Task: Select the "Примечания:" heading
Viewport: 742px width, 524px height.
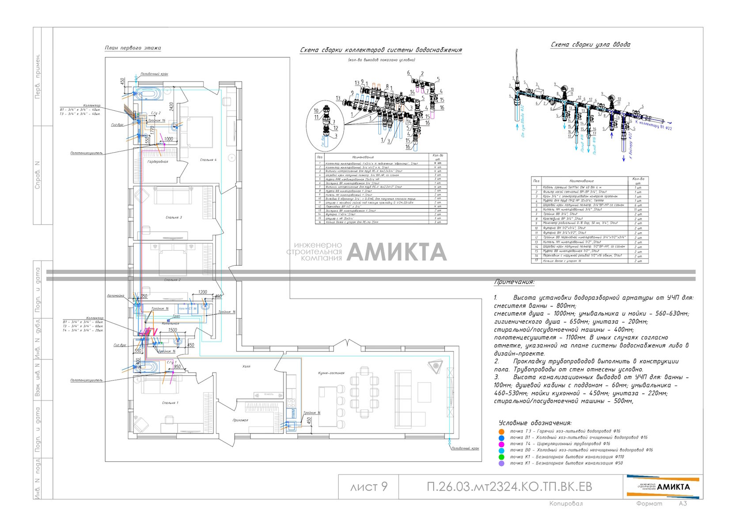Action: coord(514,282)
